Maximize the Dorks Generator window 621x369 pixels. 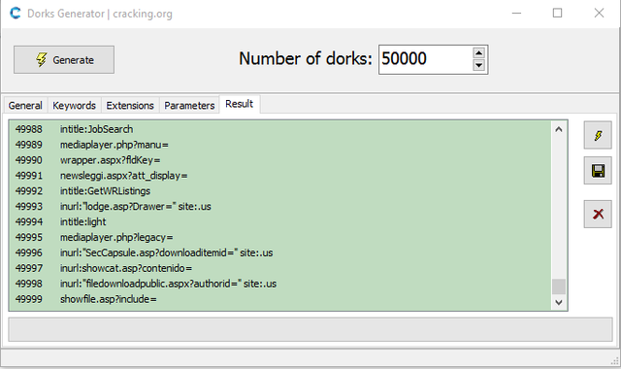(x=557, y=14)
